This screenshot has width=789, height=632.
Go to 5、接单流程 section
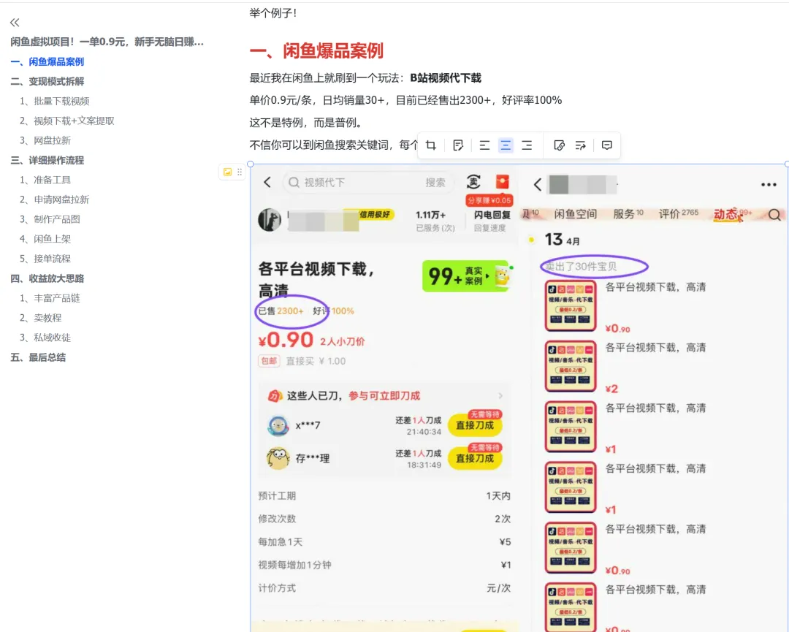coord(45,259)
